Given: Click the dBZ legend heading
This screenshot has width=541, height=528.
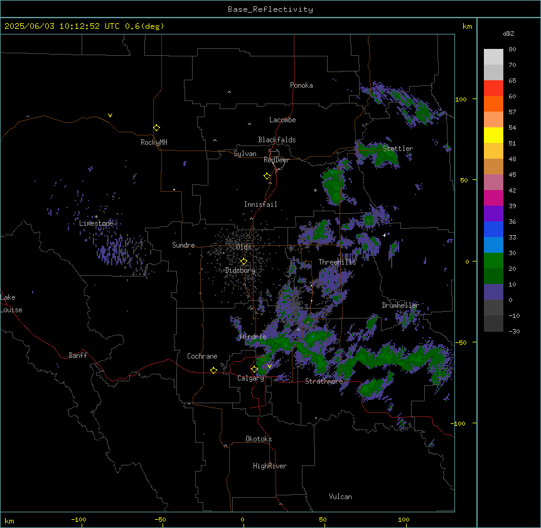Looking at the screenshot, I should tap(508, 34).
